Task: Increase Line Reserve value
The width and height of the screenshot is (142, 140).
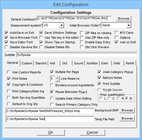Action: pos(57,77)
